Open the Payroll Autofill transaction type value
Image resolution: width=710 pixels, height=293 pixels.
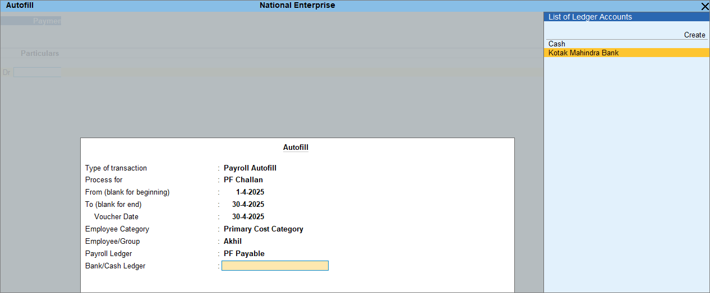tap(250, 168)
